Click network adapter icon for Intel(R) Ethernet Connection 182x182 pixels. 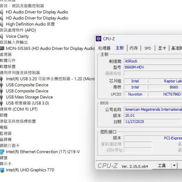coord(2,152)
